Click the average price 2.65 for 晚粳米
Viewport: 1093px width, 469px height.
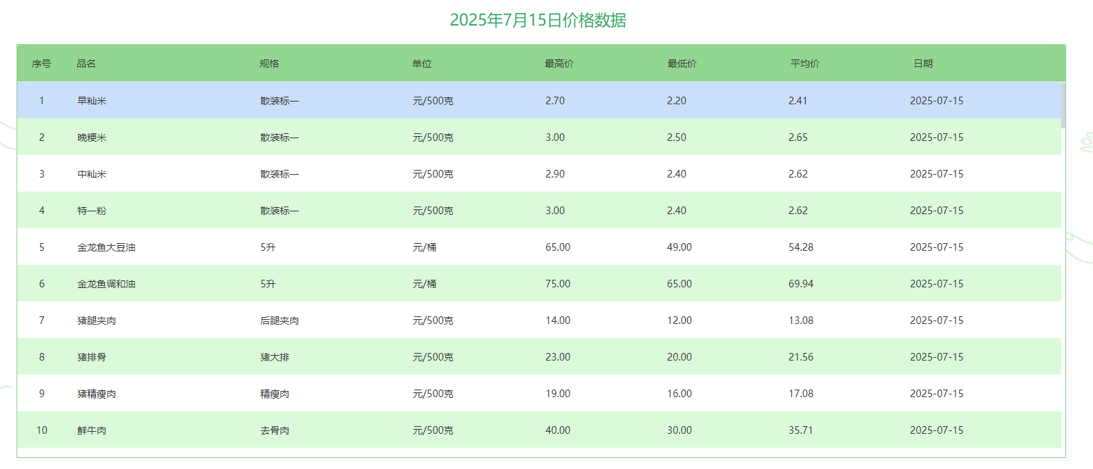click(x=798, y=137)
